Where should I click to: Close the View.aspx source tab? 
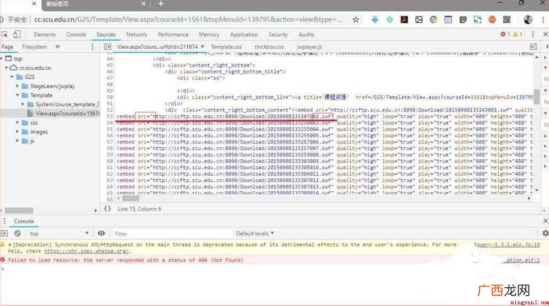pos(202,46)
